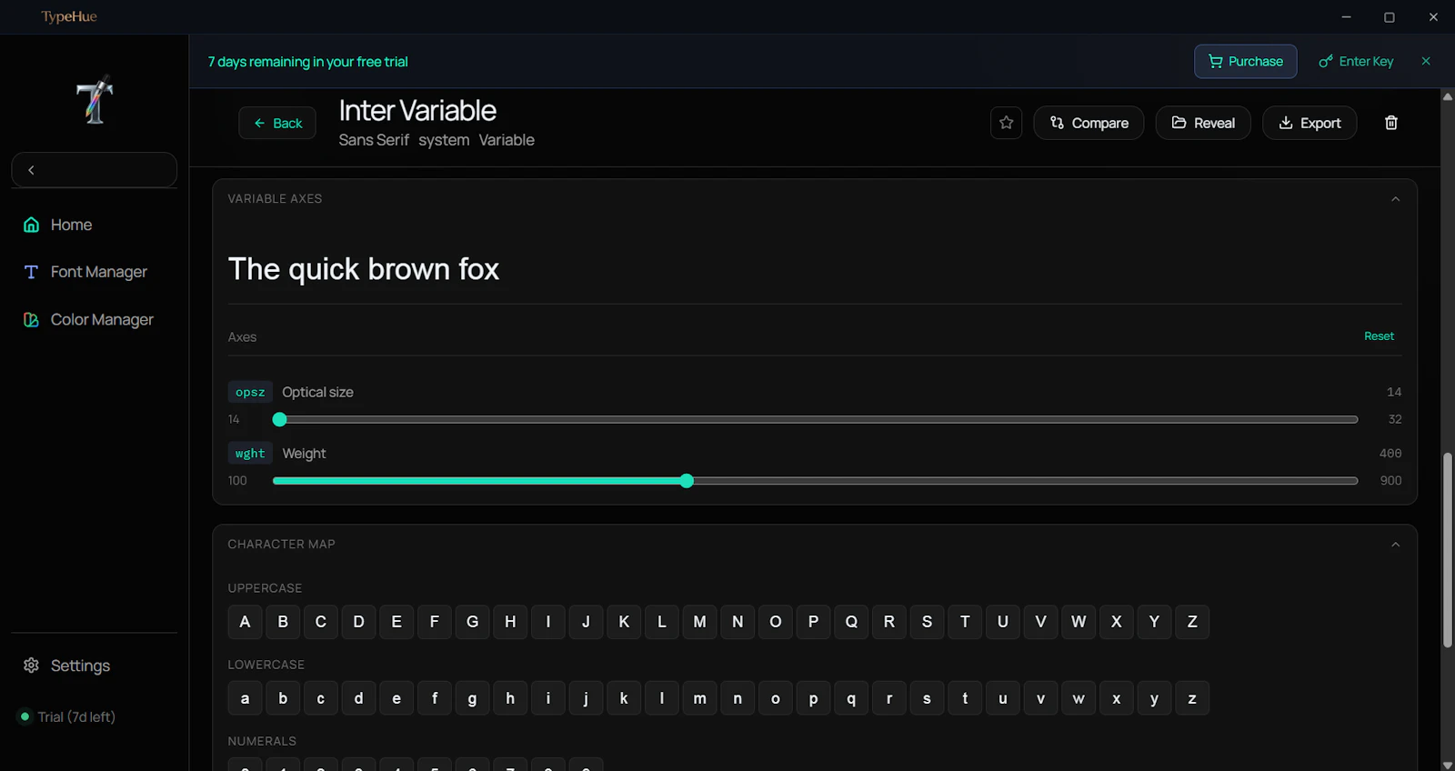1455x771 pixels.
Task: Select uppercase glyph G
Action: click(472, 622)
